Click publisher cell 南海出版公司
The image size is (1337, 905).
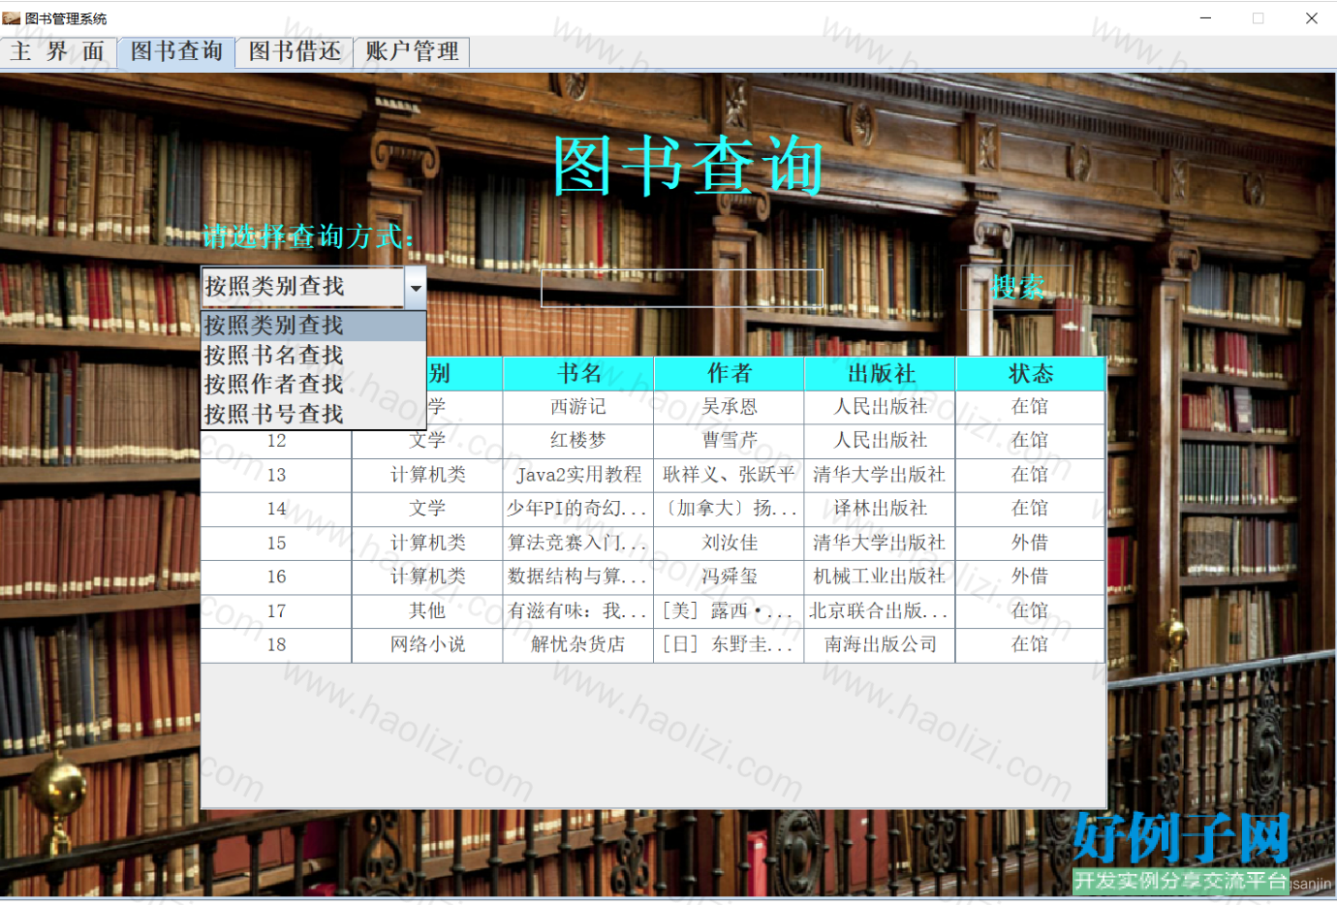coord(880,644)
